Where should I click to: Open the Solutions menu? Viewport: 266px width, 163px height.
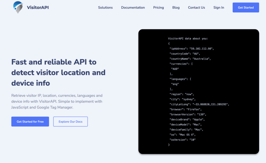(x=105, y=8)
